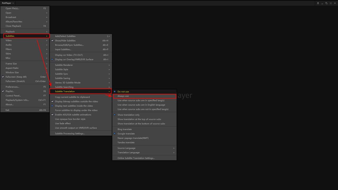Open Add/Select Subtitles submenu
Image resolution: width=338 pixels, height=190 pixels.
(x=81, y=36)
